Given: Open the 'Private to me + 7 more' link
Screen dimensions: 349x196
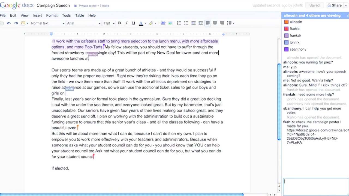Looking at the screenshot, I should [x=94, y=6].
